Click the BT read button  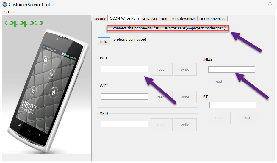[x=219, y=118]
